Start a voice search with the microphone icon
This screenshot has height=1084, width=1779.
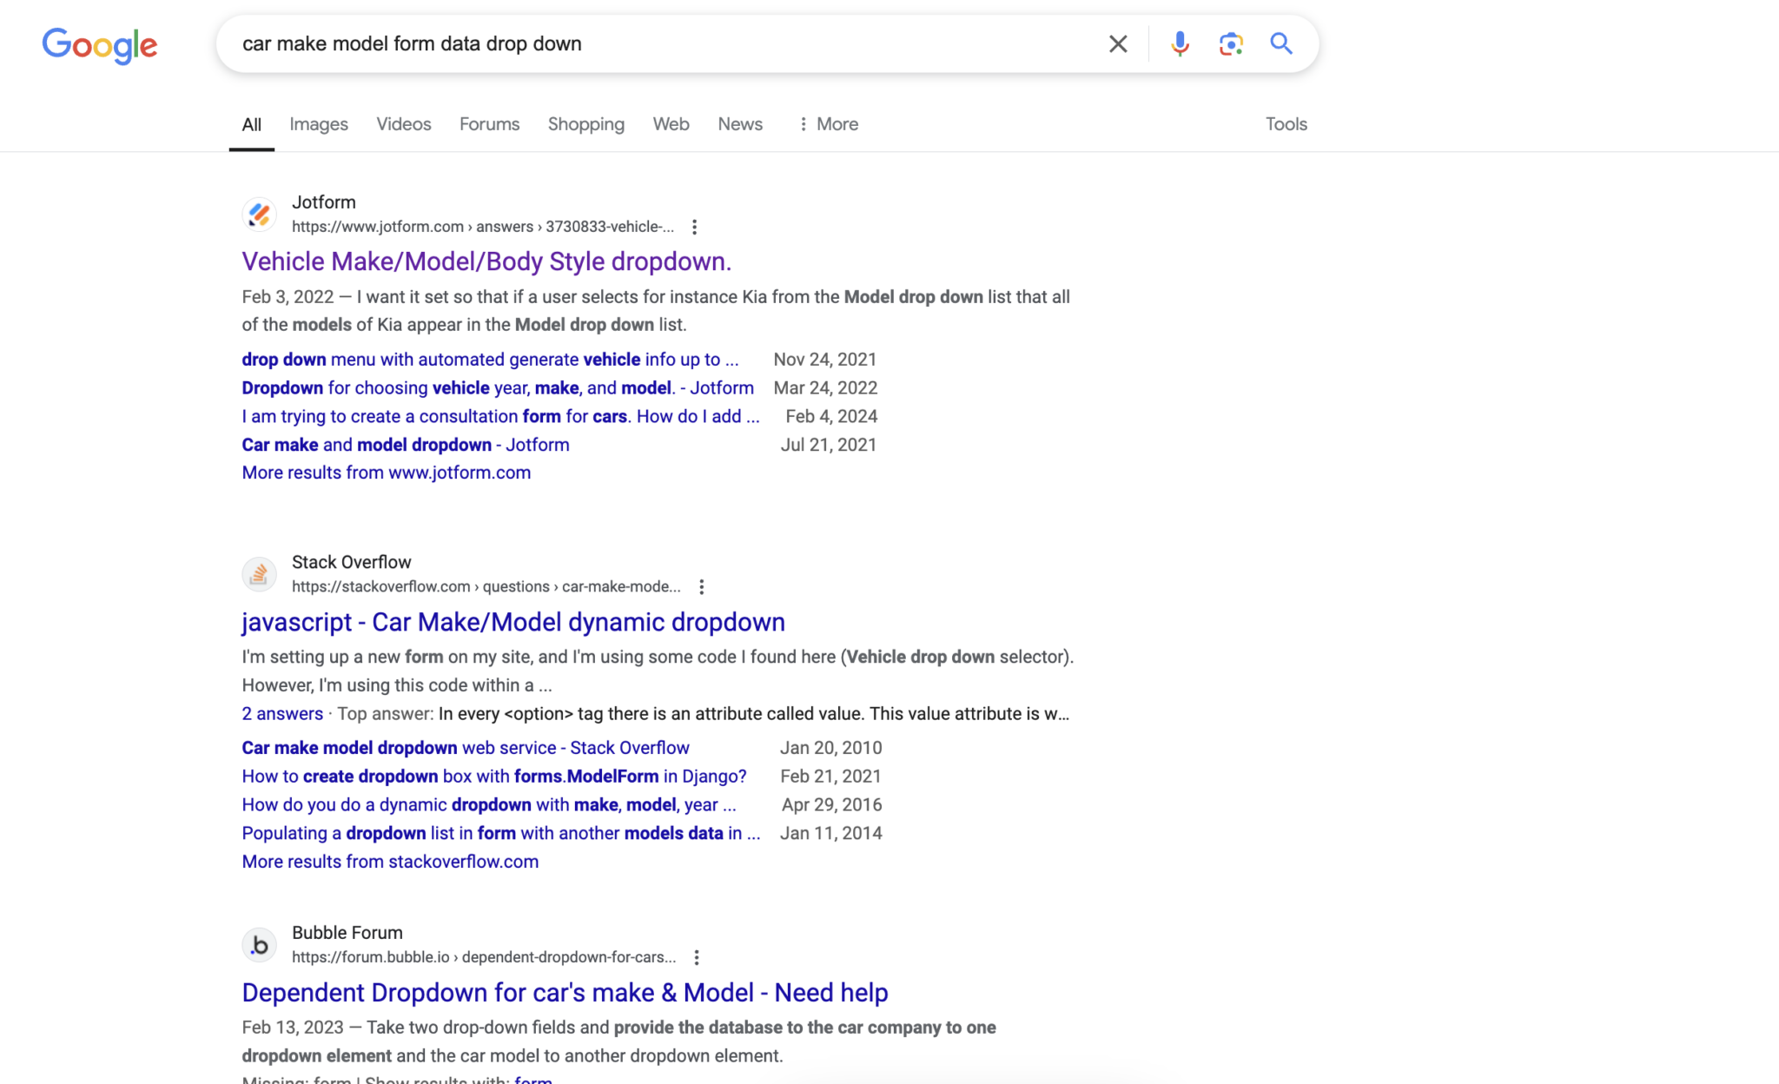coord(1179,43)
